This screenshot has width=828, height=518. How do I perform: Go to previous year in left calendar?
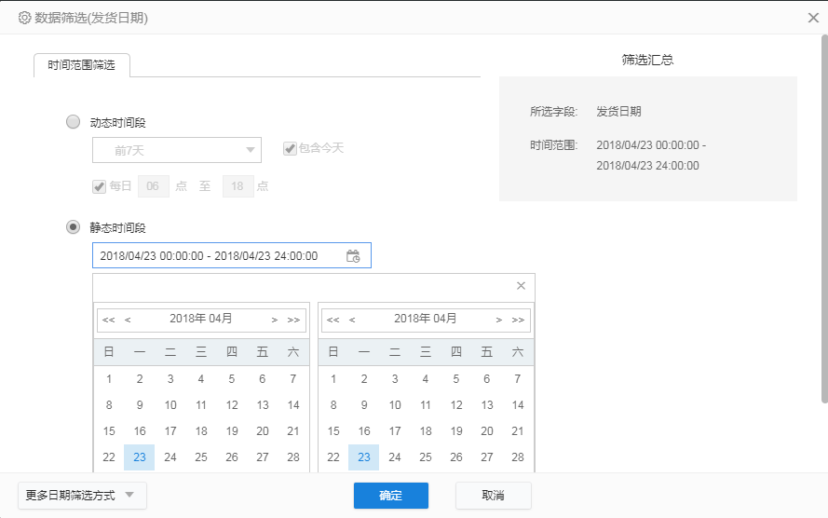[x=109, y=320]
